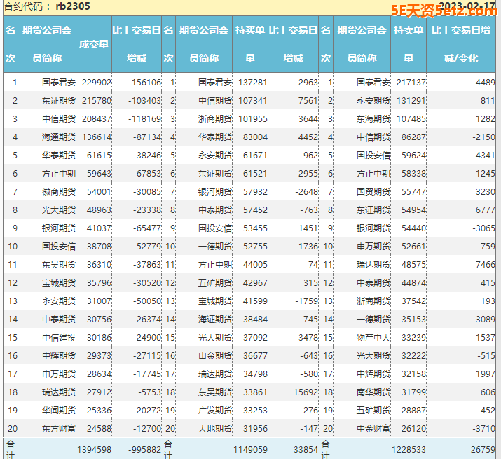
Task: Select volume value 215780
Action: point(97,101)
